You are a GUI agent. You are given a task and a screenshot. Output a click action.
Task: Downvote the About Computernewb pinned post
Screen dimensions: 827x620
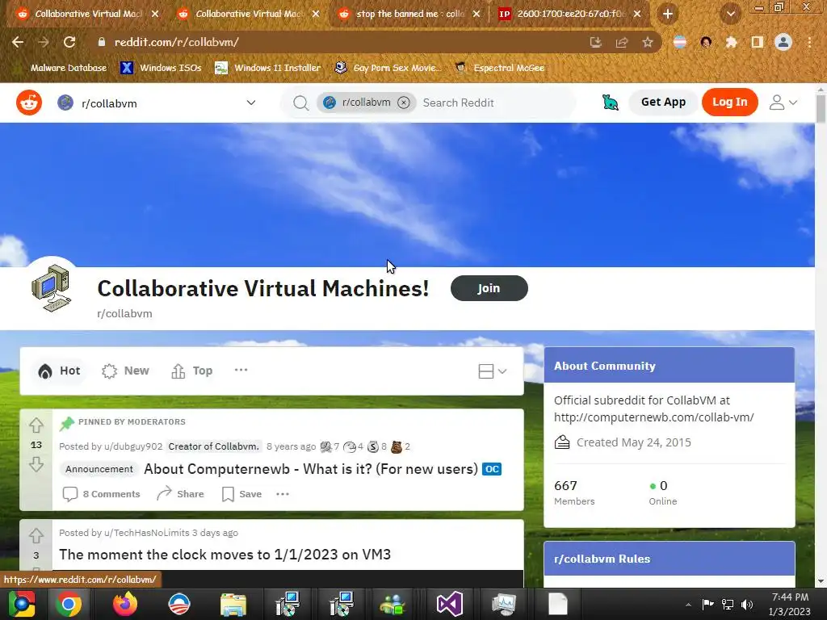click(36, 464)
